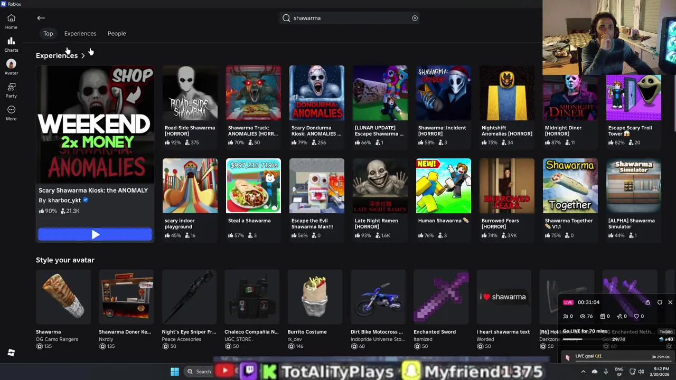Go to Home in Roblox sidebar

pyautogui.click(x=11, y=22)
